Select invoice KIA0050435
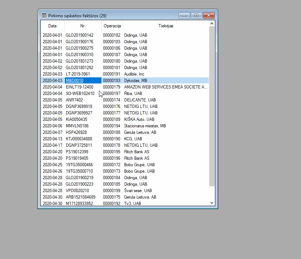The width and height of the screenshot is (301, 259). [76, 119]
